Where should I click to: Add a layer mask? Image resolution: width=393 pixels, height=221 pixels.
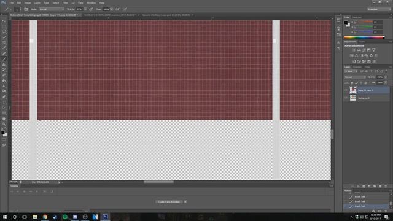pos(364,187)
